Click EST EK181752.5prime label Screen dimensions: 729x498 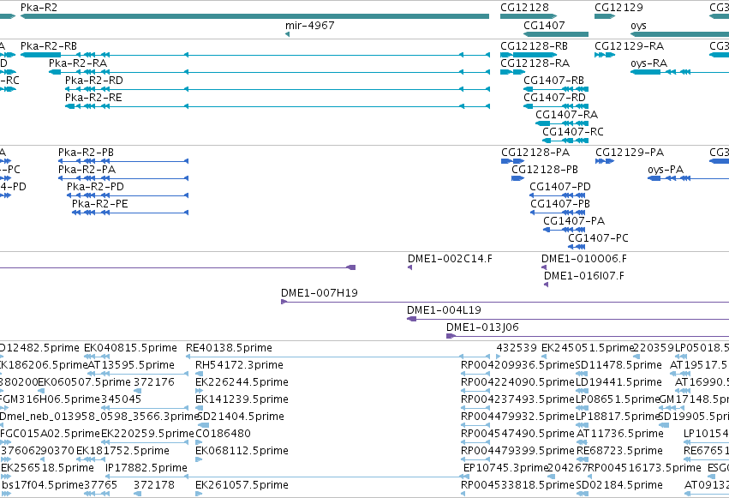122,451
